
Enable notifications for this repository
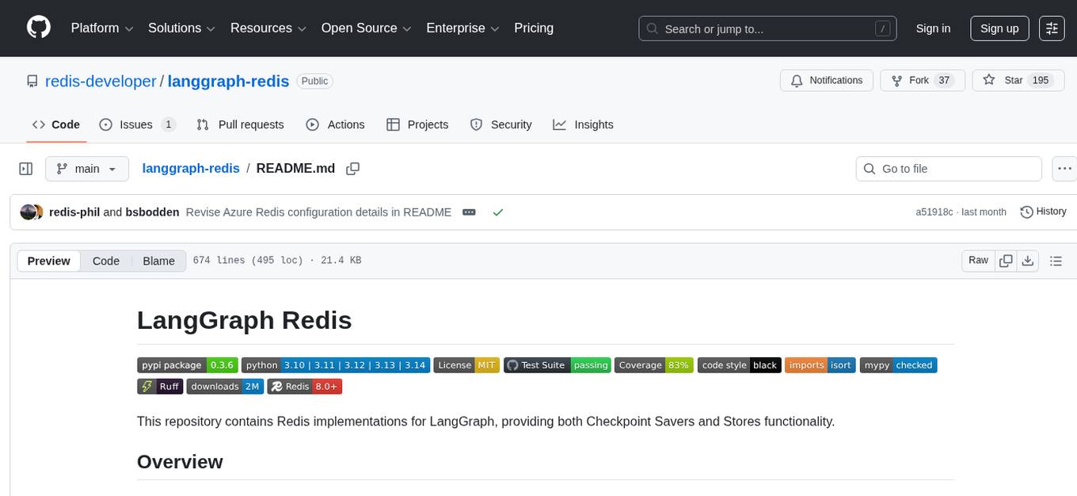coord(826,80)
